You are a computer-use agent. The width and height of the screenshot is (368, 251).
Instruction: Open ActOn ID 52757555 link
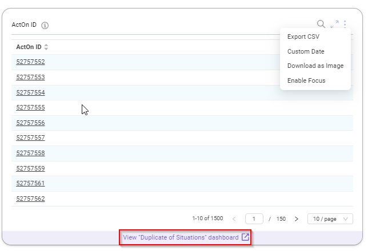point(30,108)
